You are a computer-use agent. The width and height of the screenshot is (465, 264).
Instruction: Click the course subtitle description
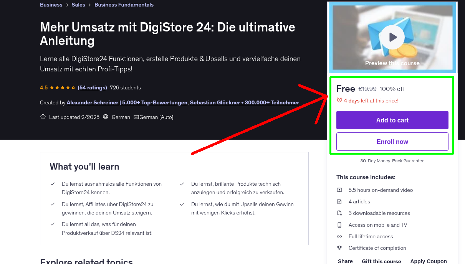170,64
